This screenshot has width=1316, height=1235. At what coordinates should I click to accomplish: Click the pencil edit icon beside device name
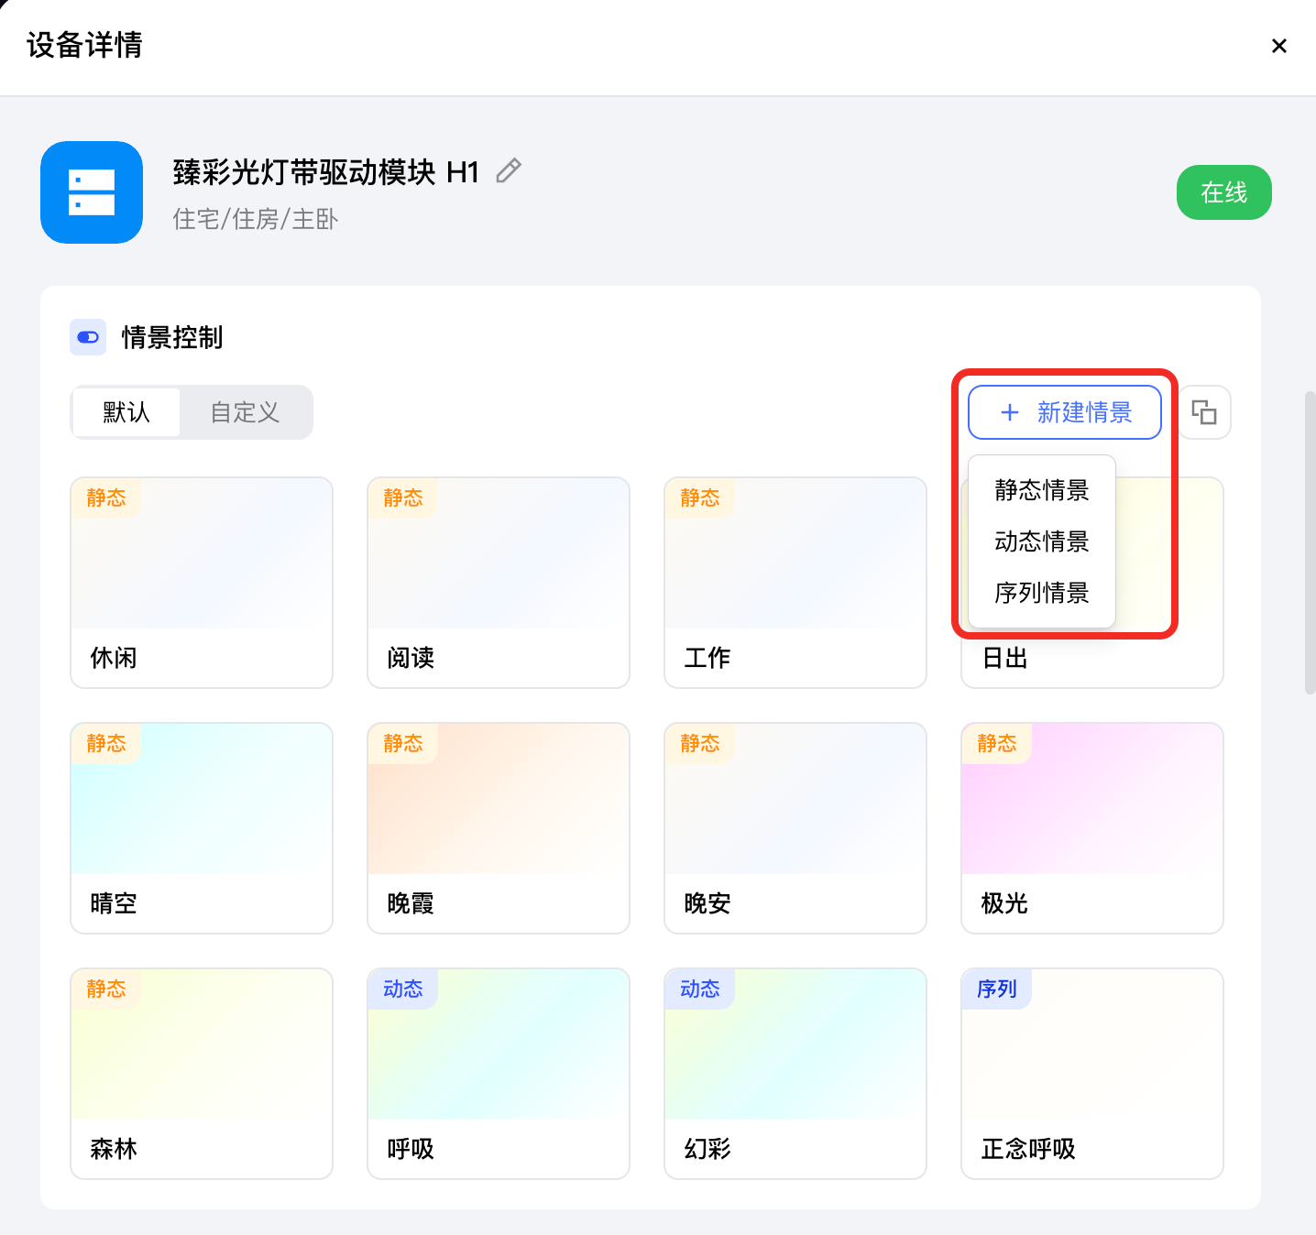coord(509,171)
